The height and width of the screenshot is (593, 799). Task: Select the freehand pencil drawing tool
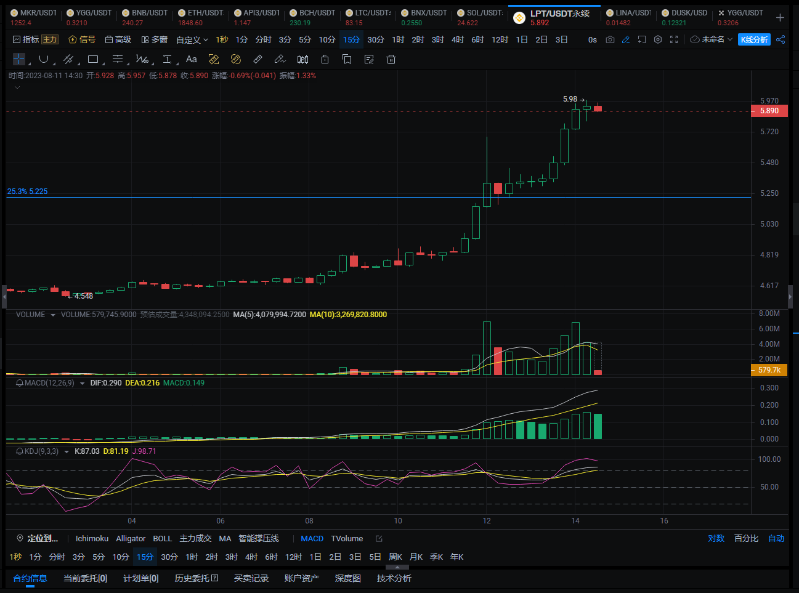coord(280,59)
